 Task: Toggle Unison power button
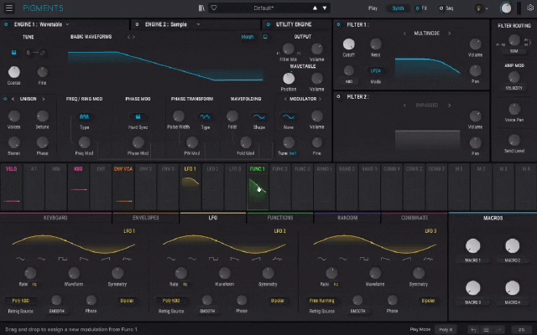coord(5,99)
